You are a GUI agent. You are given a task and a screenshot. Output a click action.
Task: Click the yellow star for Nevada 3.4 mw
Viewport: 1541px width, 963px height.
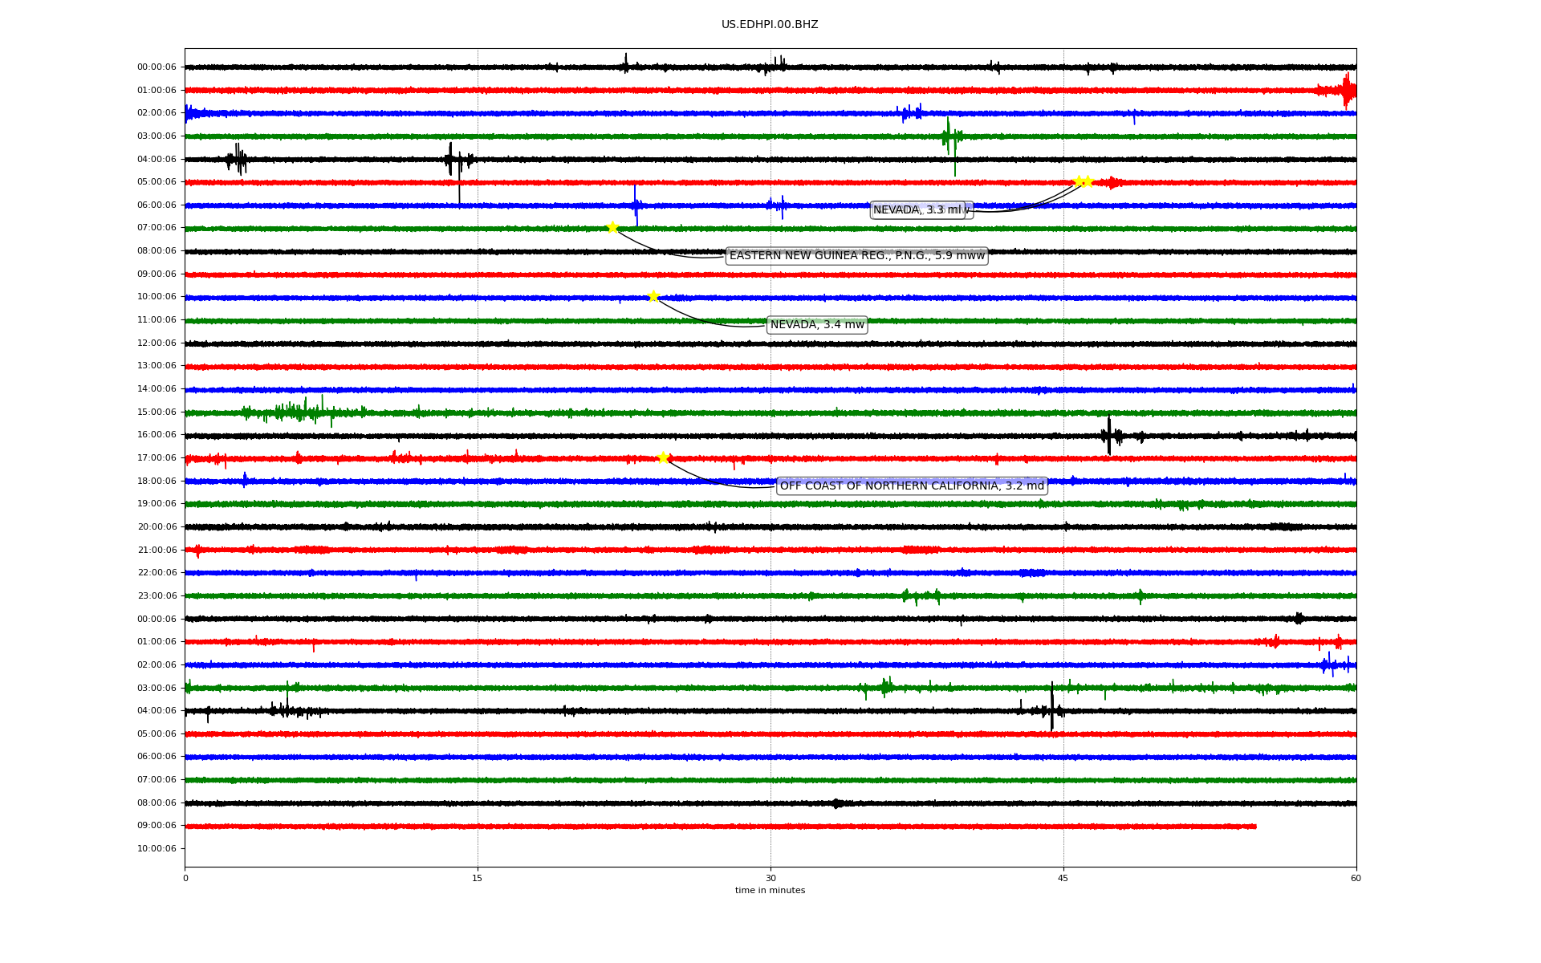653,297
